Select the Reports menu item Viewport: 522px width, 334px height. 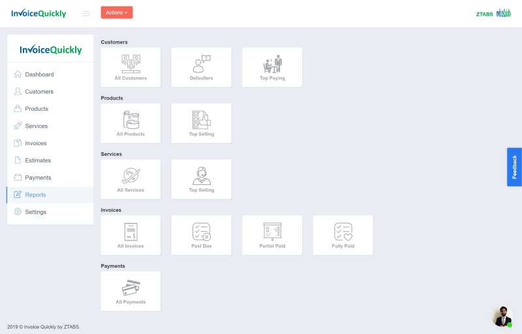click(x=50, y=195)
